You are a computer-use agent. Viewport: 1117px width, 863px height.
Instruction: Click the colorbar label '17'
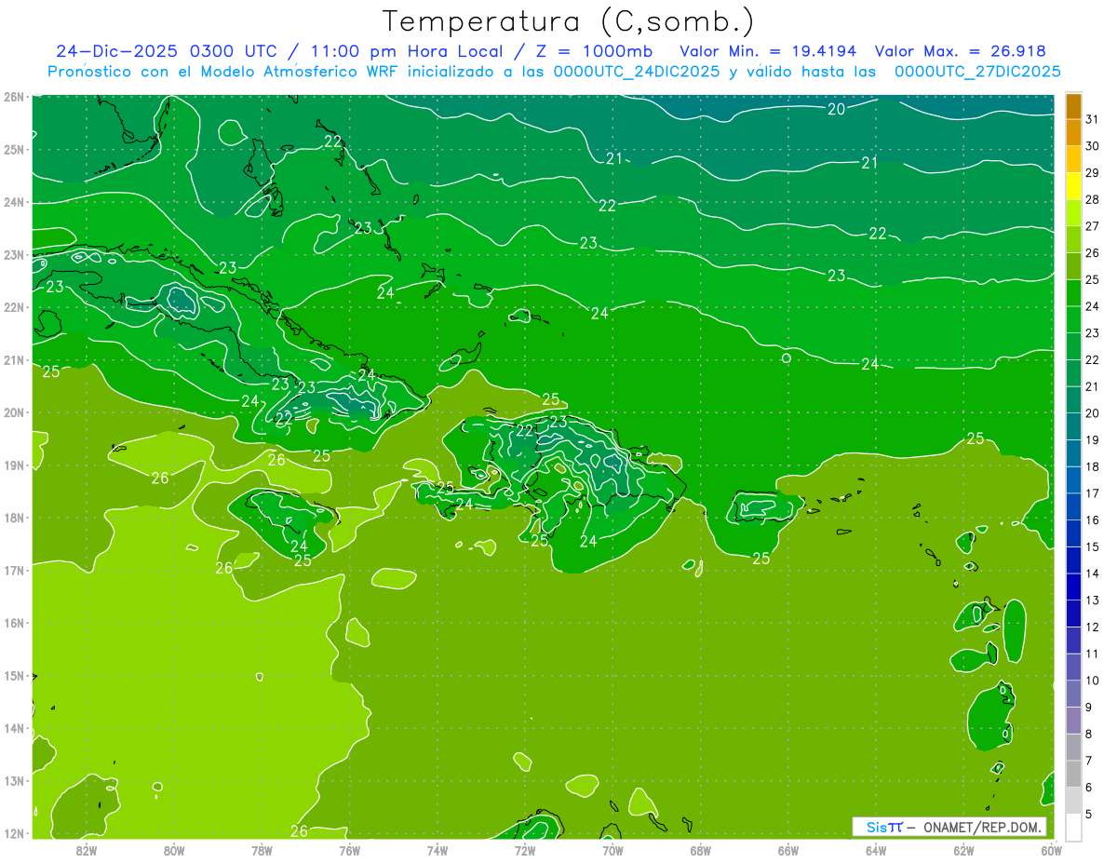pos(1093,493)
